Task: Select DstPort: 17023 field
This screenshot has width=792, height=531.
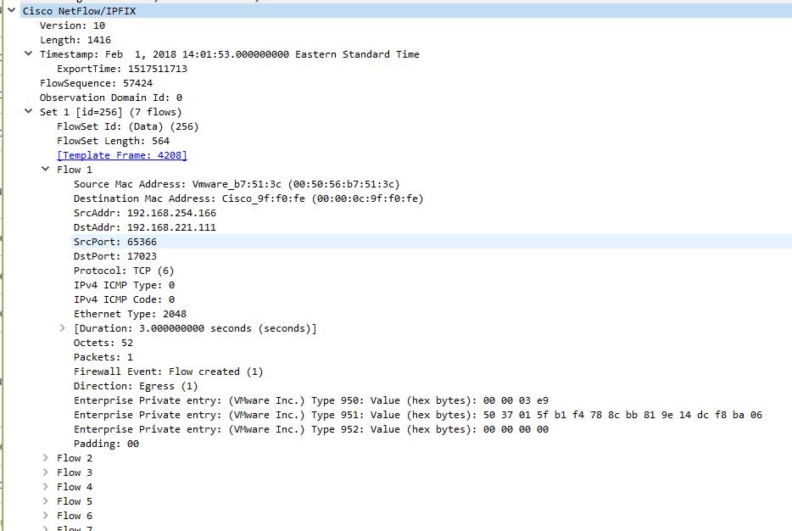Action: 115,255
